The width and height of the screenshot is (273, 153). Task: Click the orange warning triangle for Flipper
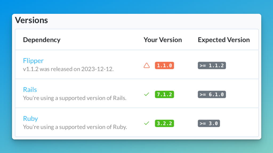pos(147,65)
